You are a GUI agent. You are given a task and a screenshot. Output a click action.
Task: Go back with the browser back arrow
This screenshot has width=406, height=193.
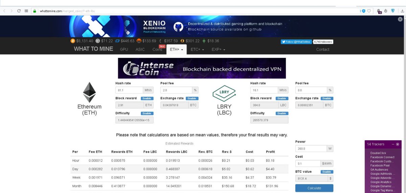(4, 11)
